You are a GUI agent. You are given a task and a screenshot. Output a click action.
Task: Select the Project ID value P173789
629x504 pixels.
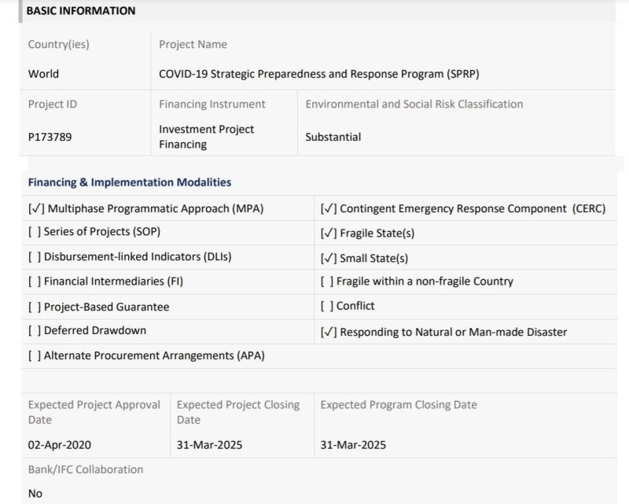[50, 137]
